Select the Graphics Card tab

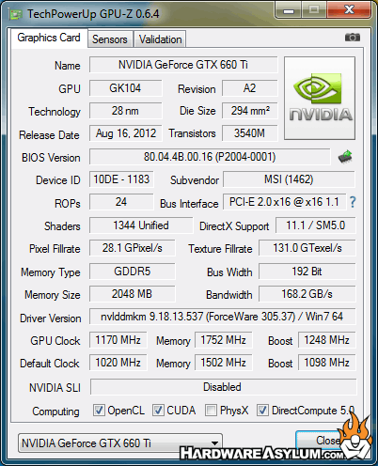point(49,38)
